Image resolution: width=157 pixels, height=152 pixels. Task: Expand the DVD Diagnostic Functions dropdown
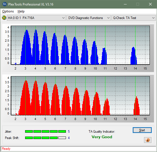(x=89, y=18)
